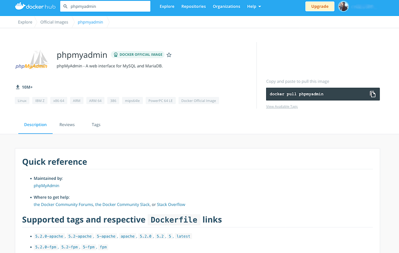Expand the Help dropdown menu

point(254,7)
